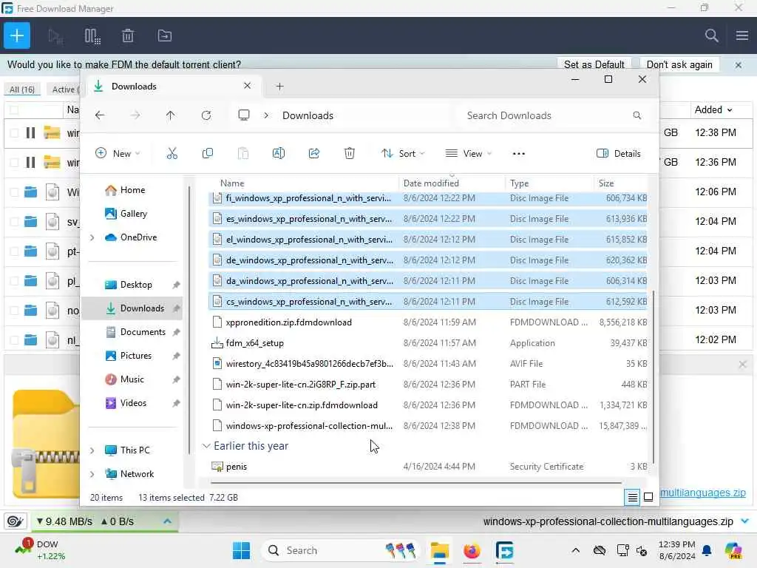
Task: Toggle the Details pane button
Action: pos(619,154)
